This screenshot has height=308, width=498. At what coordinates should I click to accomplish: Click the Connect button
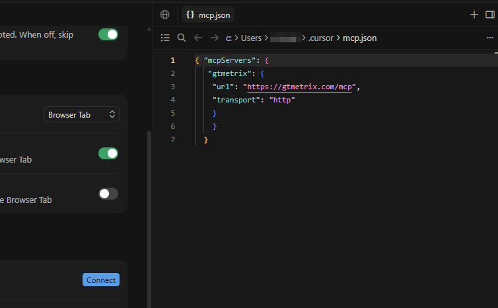101,280
